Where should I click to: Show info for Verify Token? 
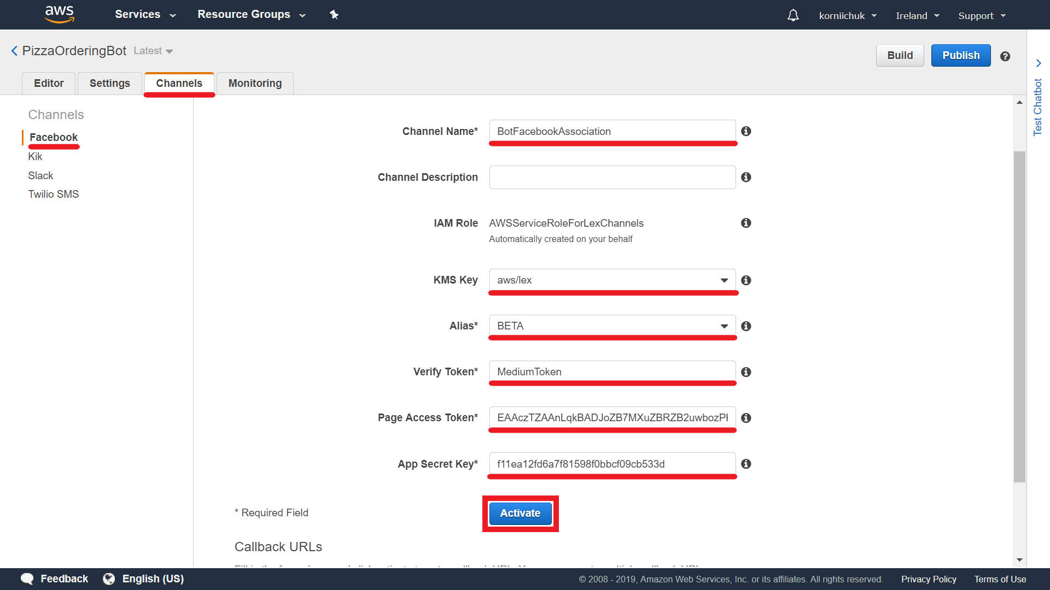[x=746, y=372]
